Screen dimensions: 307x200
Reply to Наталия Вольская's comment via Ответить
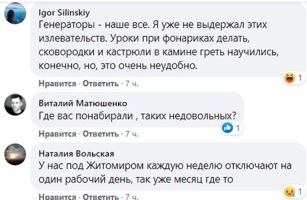pyautogui.click(x=101, y=196)
